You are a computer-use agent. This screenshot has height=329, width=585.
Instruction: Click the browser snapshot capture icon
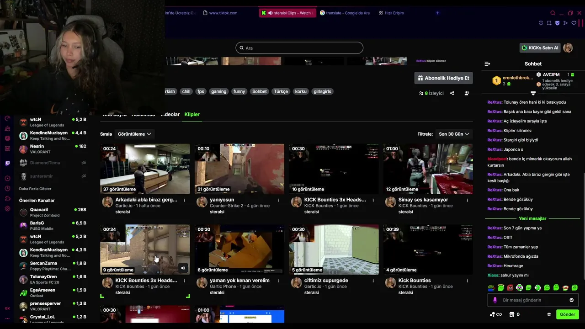click(549, 23)
